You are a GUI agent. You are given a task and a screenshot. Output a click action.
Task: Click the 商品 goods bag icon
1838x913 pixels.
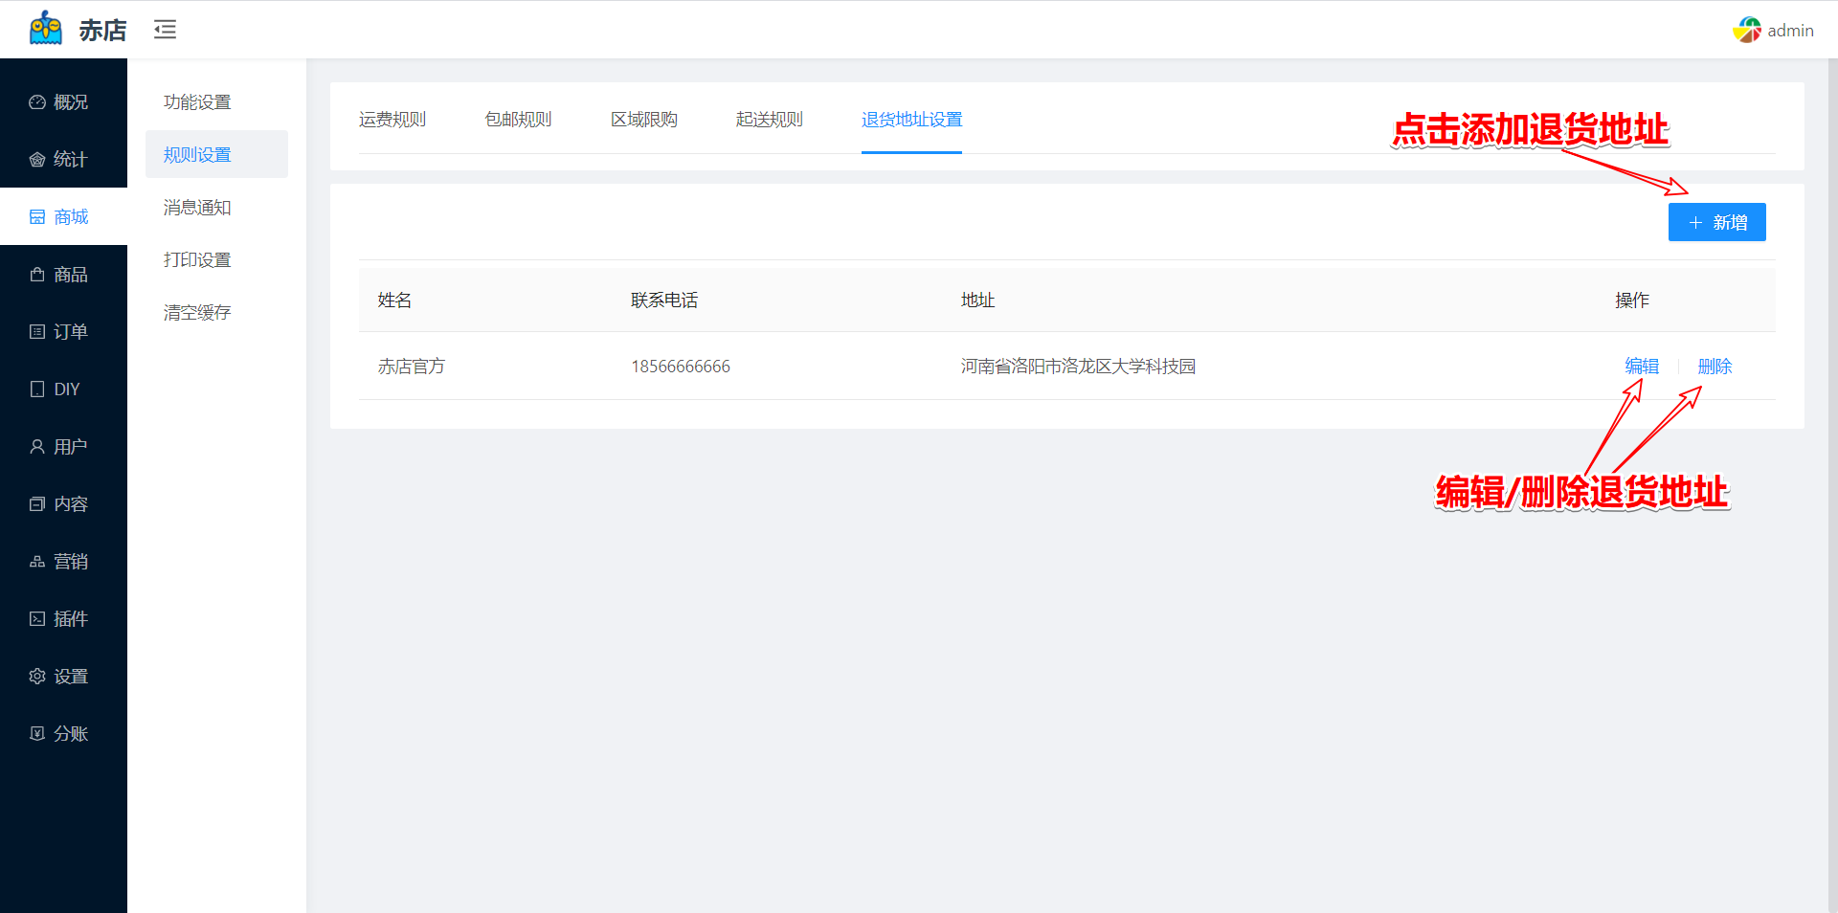click(x=37, y=275)
